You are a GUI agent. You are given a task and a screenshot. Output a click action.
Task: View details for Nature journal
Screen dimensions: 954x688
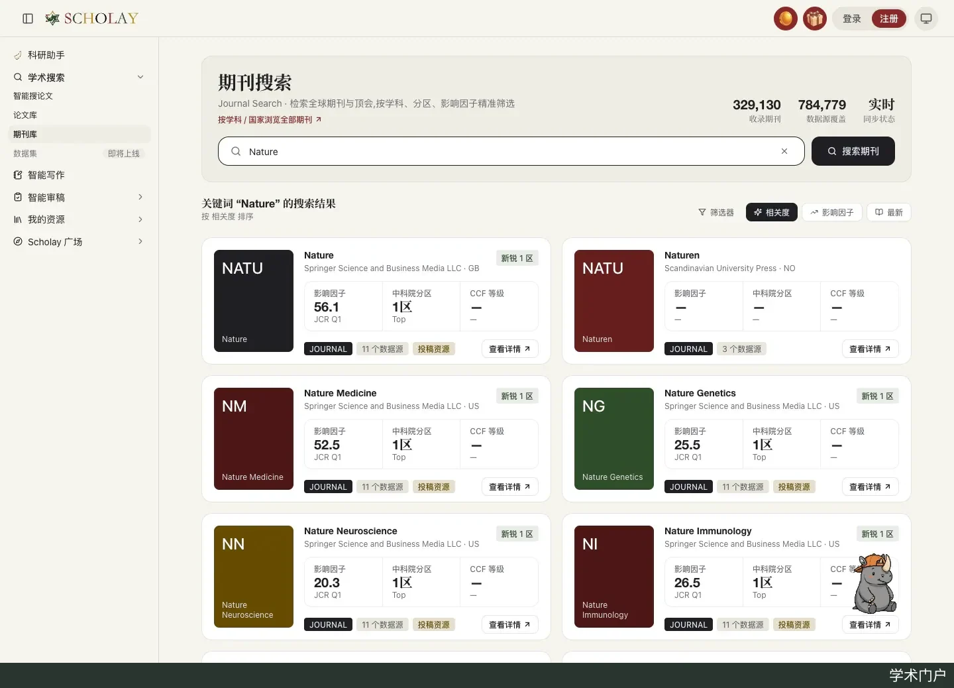pyautogui.click(x=509, y=349)
